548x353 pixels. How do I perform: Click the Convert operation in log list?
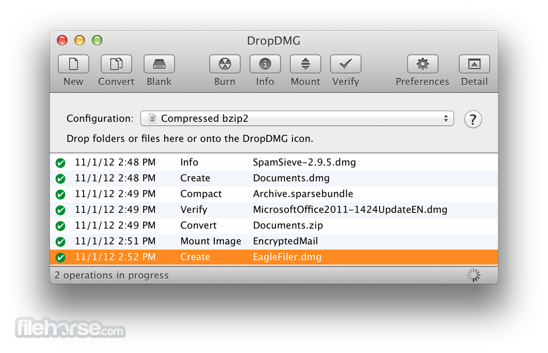(198, 225)
